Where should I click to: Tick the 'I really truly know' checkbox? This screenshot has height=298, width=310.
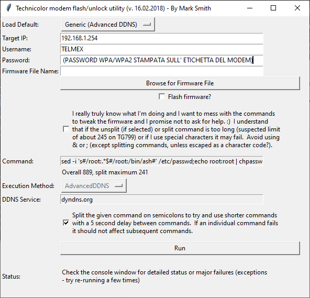66,129
